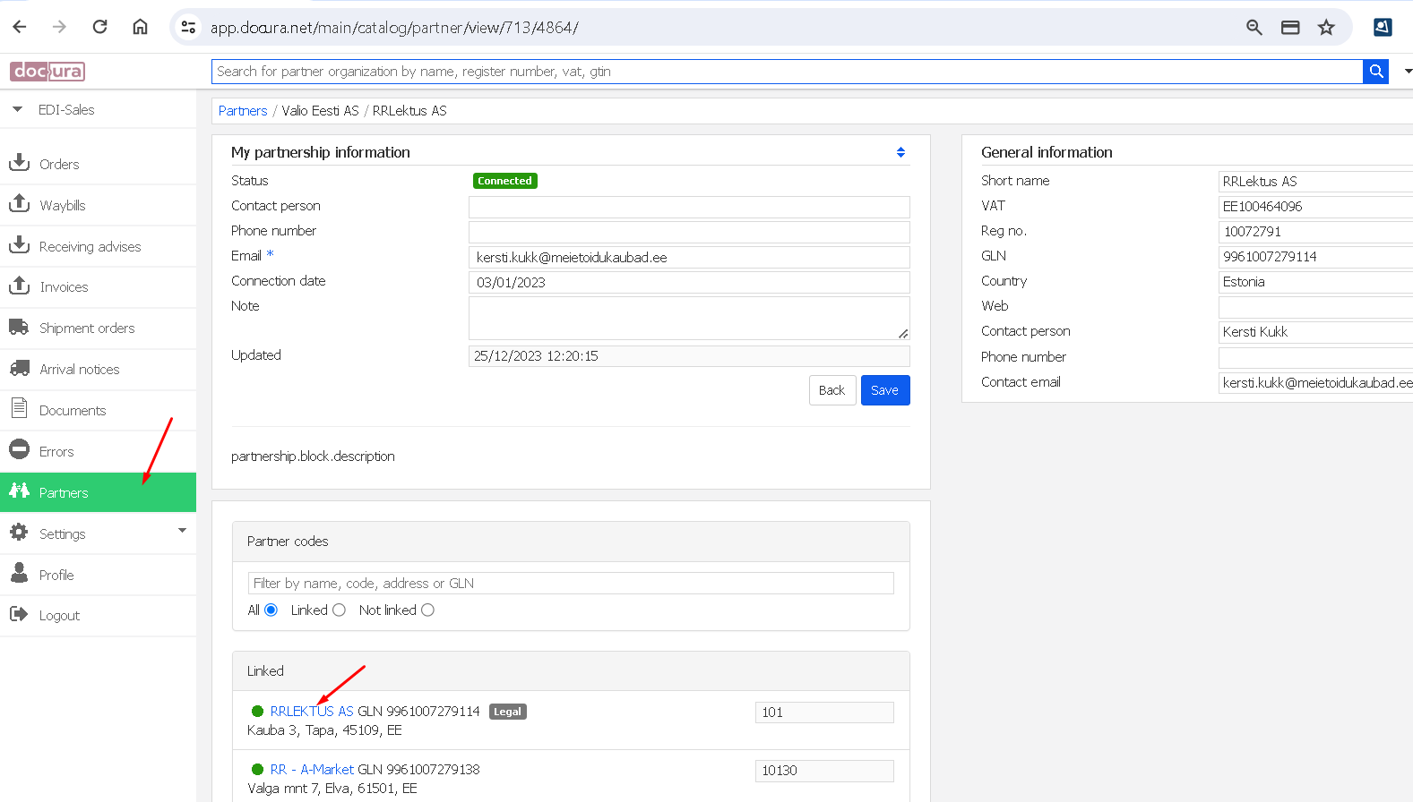Open Receiving advises in the sidebar

click(x=90, y=246)
